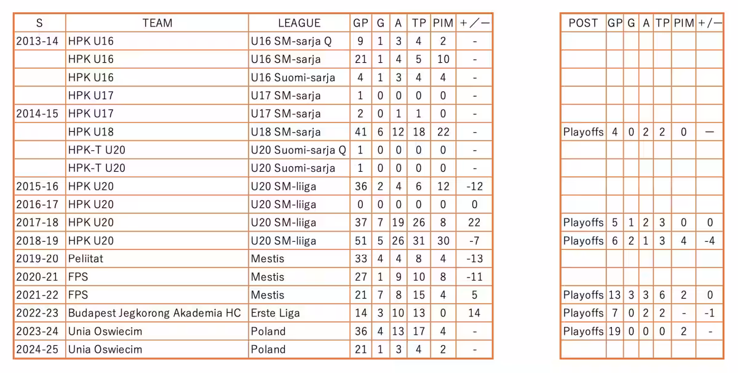The height and width of the screenshot is (373, 738).
Task: Select the POST column header
Action: pos(583,23)
